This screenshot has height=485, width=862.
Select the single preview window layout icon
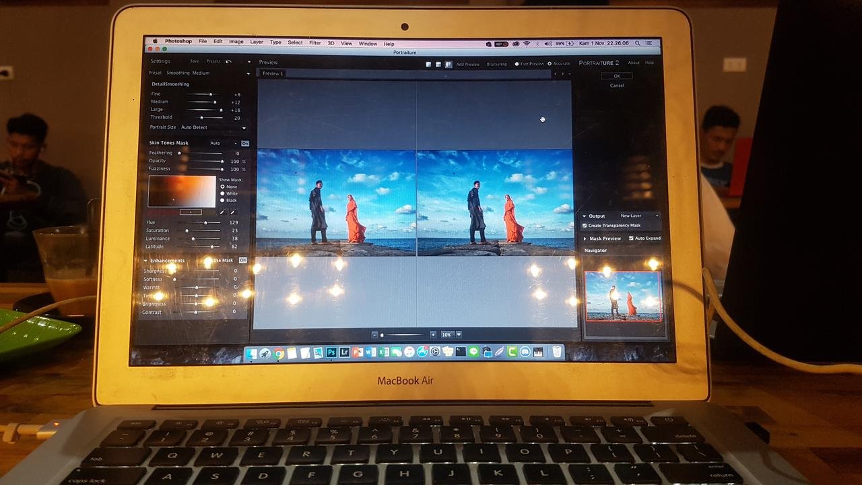pyautogui.click(x=428, y=64)
